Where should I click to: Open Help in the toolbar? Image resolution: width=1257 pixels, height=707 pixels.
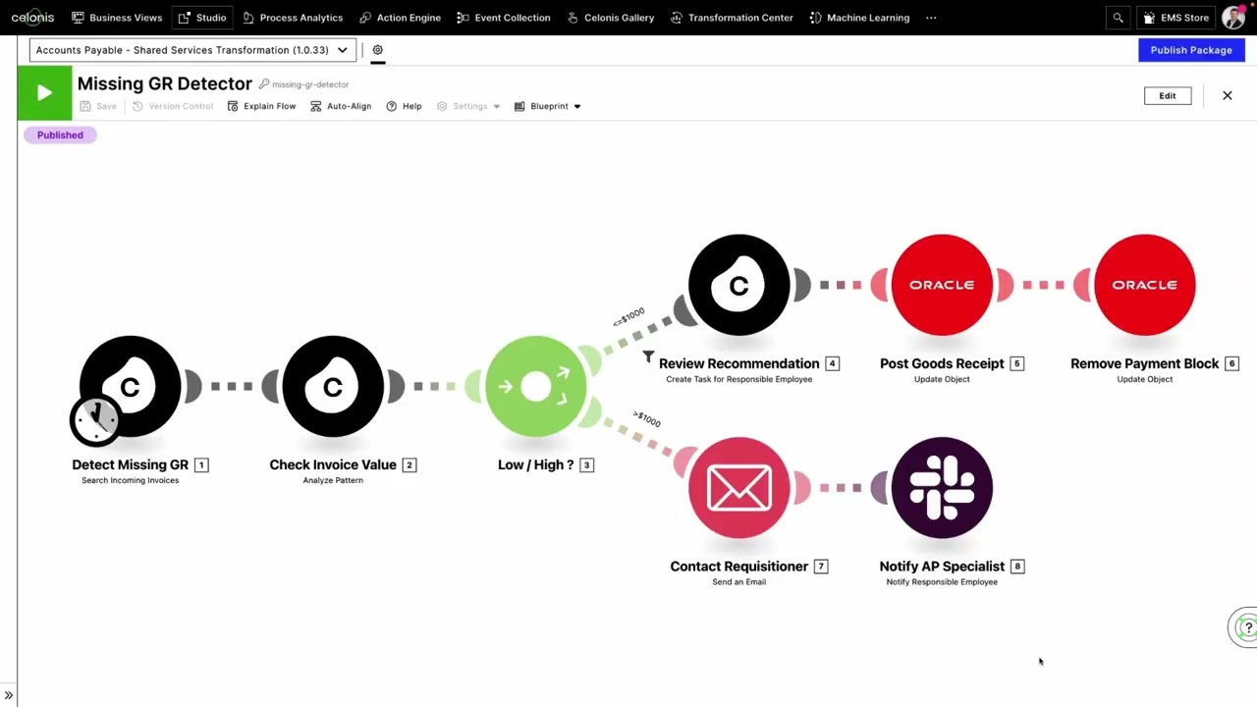[404, 106]
